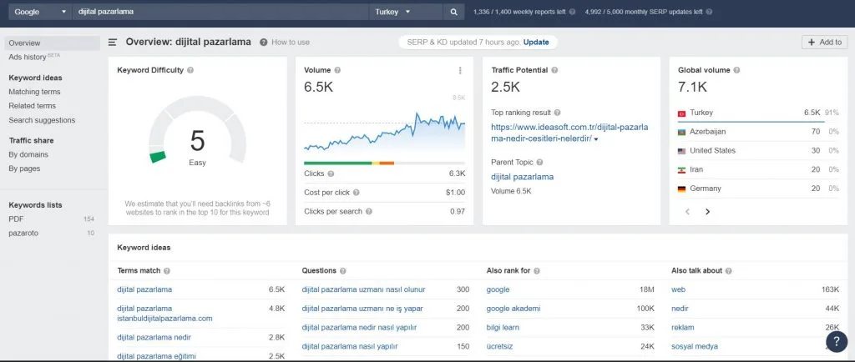The image size is (855, 362).
Task: Click weekly reports left help icon
Action: pos(572,12)
